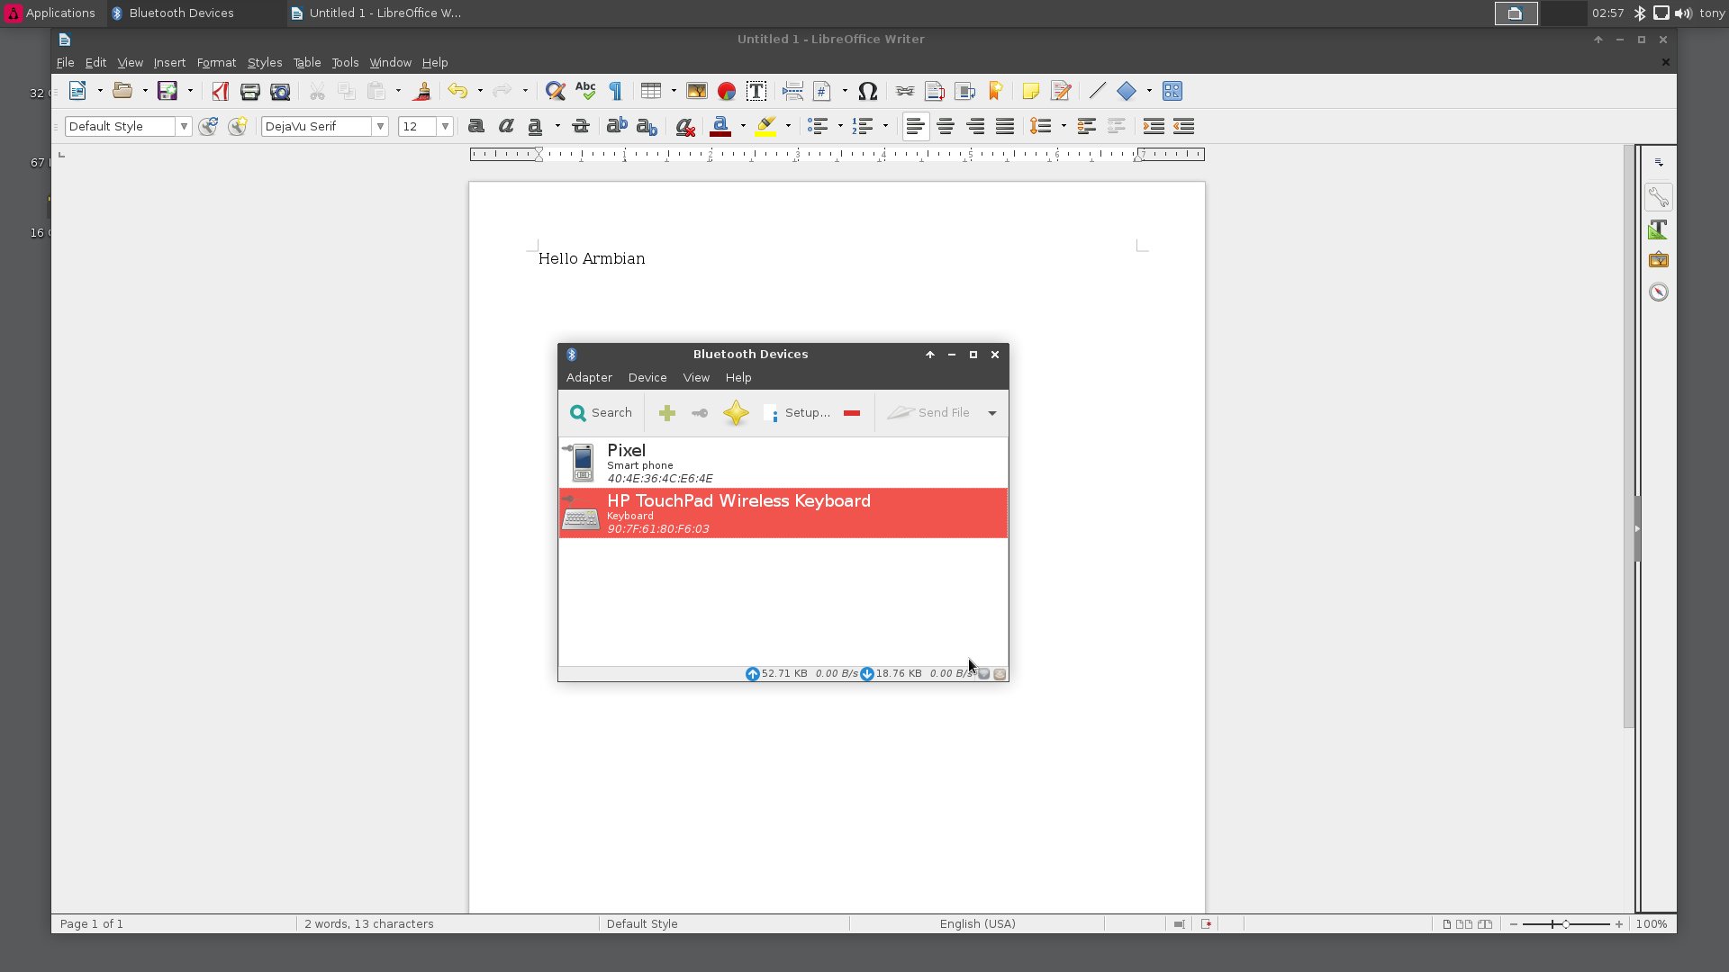The image size is (1729, 972).
Task: Click the Undo arrow icon
Action: pyautogui.click(x=457, y=91)
